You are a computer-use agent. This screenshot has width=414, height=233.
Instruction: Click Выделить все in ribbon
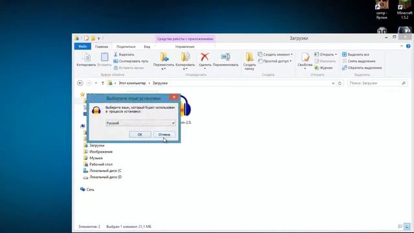(356, 54)
